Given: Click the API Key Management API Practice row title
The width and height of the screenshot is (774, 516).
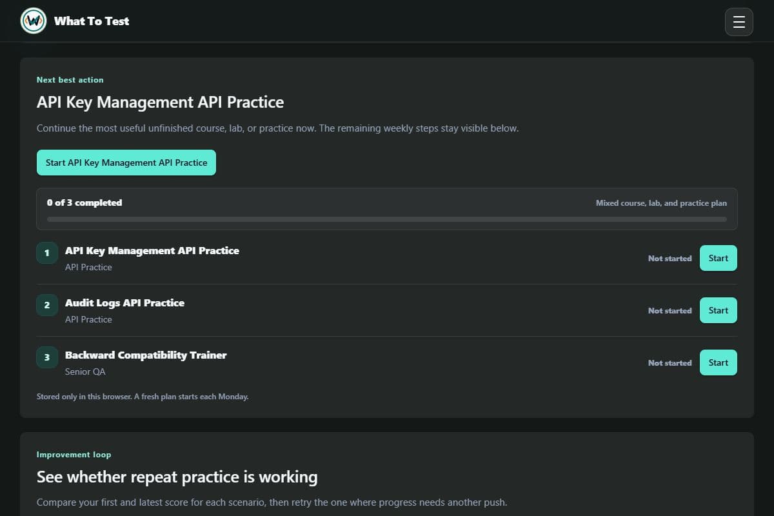Looking at the screenshot, I should click(152, 250).
